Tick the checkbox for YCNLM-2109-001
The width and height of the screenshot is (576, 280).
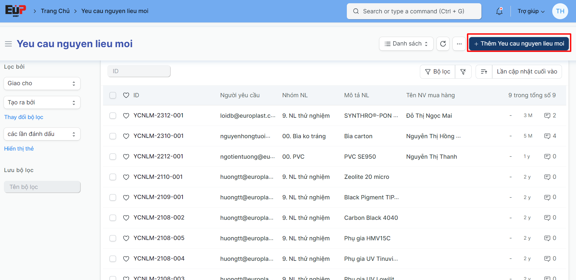pos(113,197)
